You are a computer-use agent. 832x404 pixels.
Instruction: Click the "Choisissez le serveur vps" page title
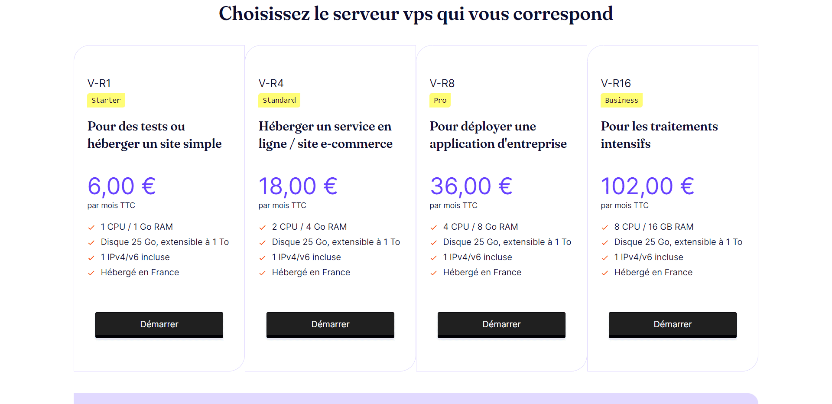[416, 13]
